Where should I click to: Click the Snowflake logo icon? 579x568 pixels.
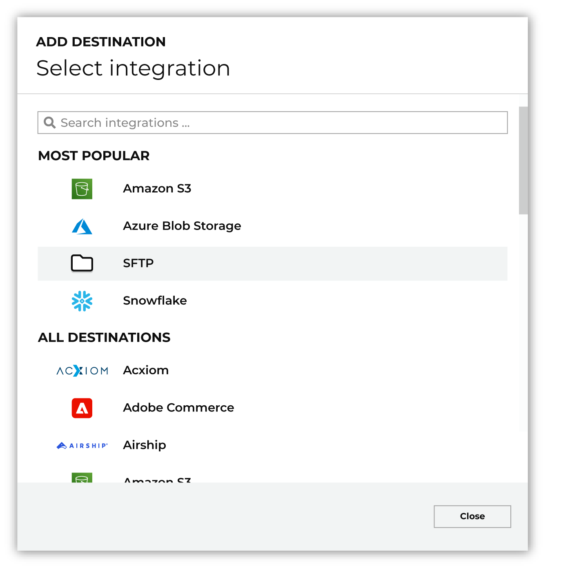point(82,301)
